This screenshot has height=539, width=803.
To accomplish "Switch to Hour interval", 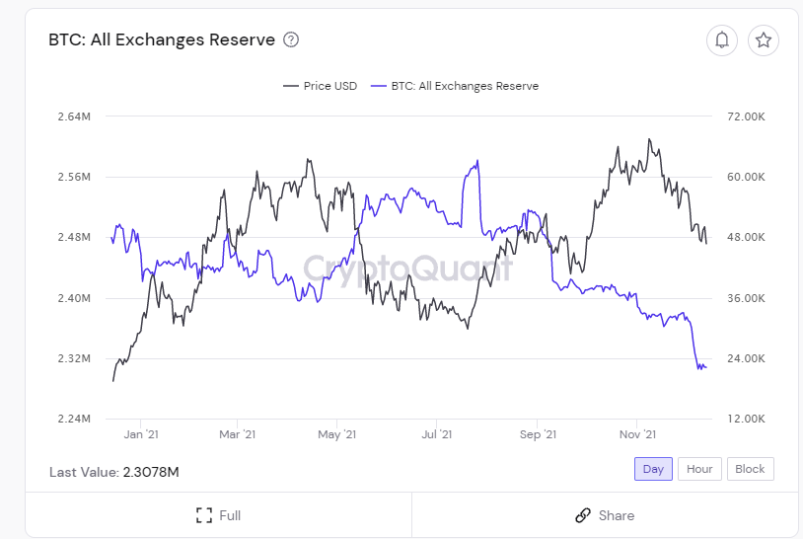I will click(x=699, y=469).
